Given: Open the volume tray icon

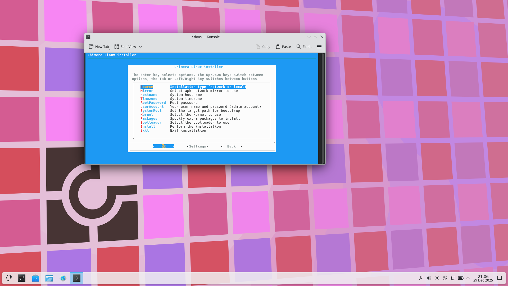Looking at the screenshot, I should [429, 278].
